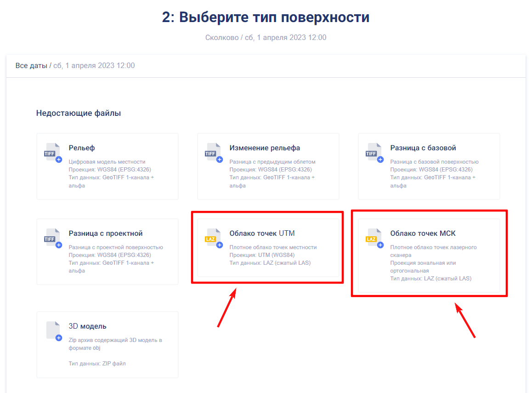Select the Облако точек МСК title

coord(423,234)
